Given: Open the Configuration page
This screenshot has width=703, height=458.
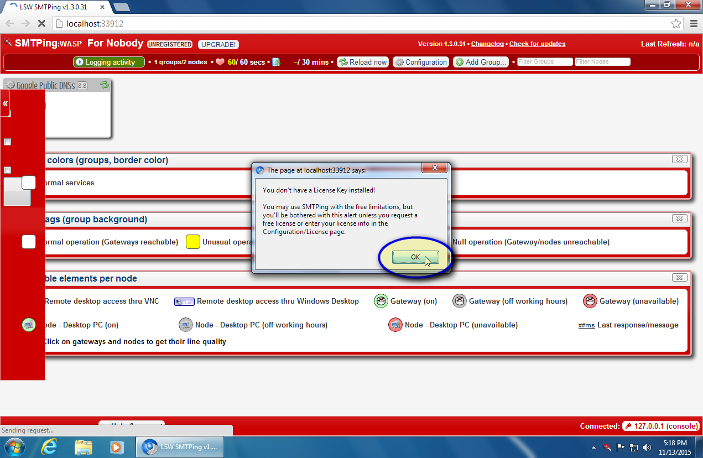Looking at the screenshot, I should point(420,62).
